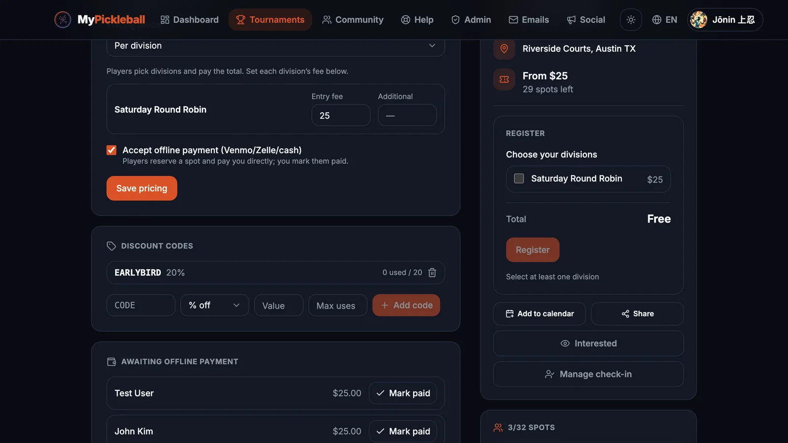Click the Max uses field
The height and width of the screenshot is (443, 788).
tap(338, 305)
